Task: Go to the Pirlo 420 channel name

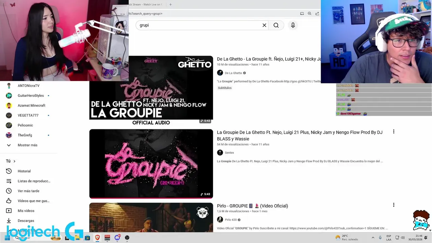Action: (x=231, y=220)
